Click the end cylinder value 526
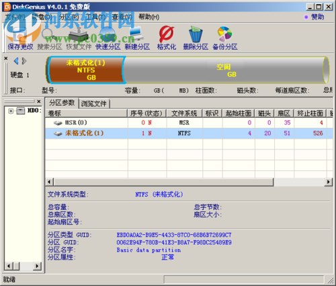This screenshot has width=336, height=286. coord(318,133)
